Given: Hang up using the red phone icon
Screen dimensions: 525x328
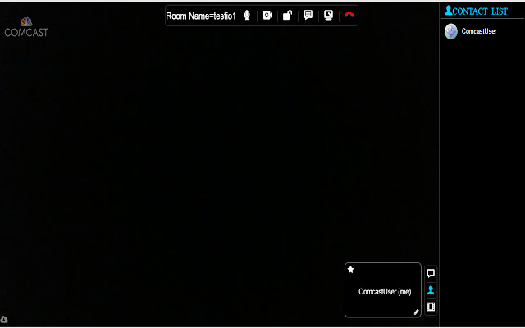Looking at the screenshot, I should pyautogui.click(x=349, y=15).
